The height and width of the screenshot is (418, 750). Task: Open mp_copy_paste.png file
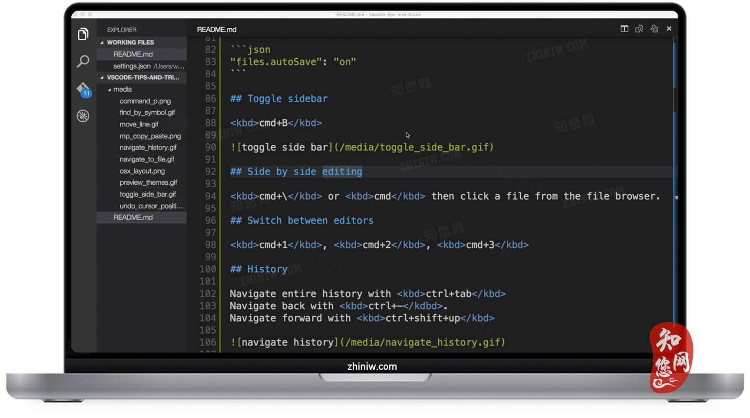(x=150, y=136)
